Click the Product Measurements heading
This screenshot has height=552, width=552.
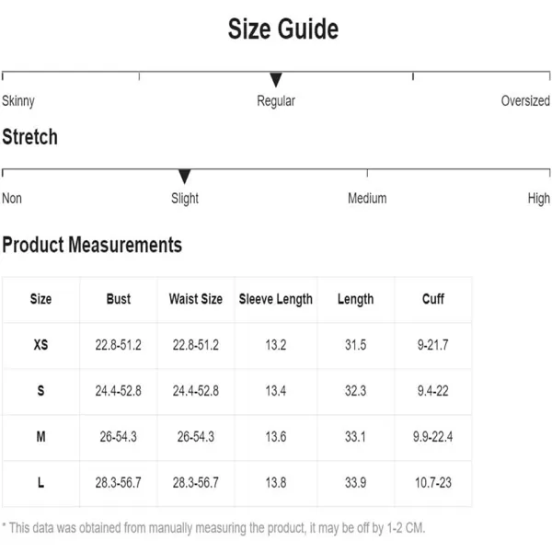pos(92,245)
